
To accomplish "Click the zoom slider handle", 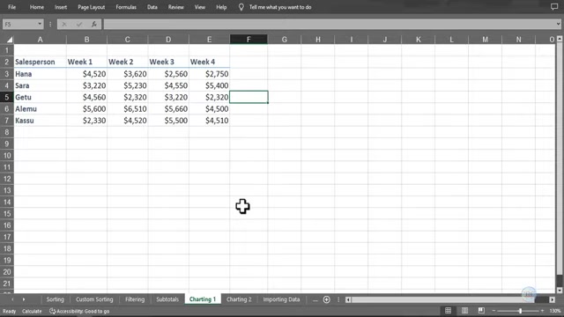I will coord(520,311).
